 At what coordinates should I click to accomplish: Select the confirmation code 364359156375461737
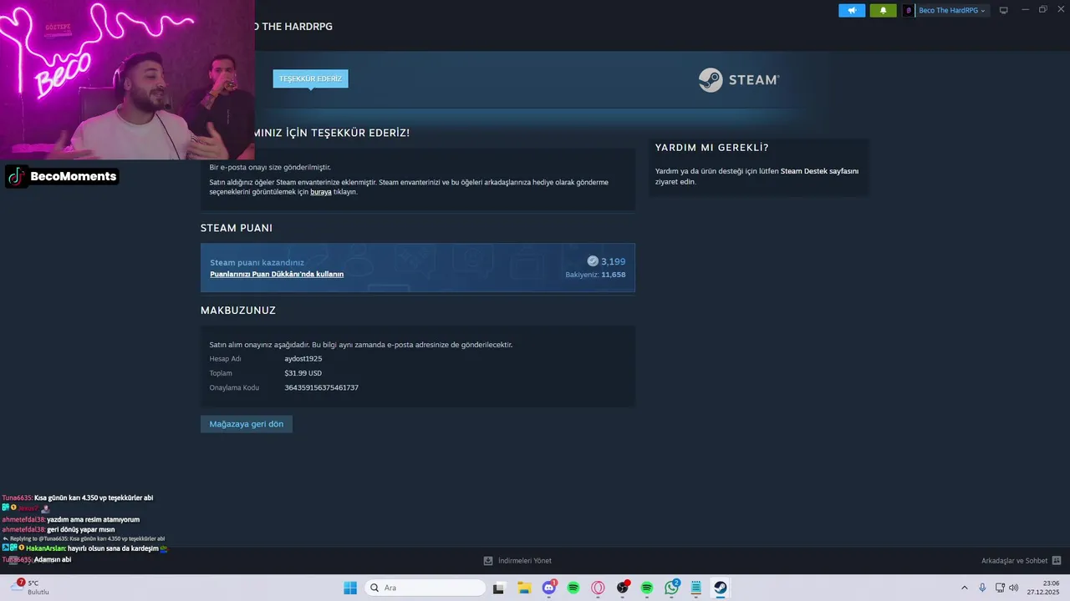322,387
